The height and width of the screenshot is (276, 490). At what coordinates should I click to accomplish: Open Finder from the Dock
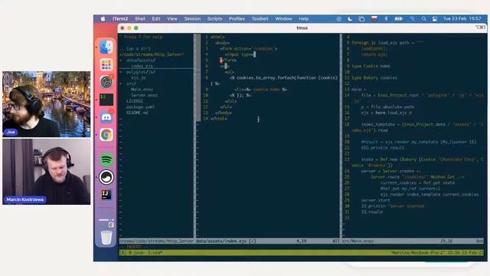tap(106, 47)
